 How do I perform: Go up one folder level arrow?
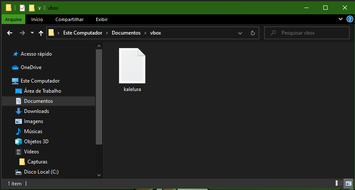click(x=41, y=33)
